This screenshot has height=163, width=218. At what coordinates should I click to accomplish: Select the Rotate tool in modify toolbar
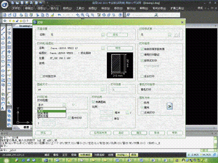coord(9,57)
